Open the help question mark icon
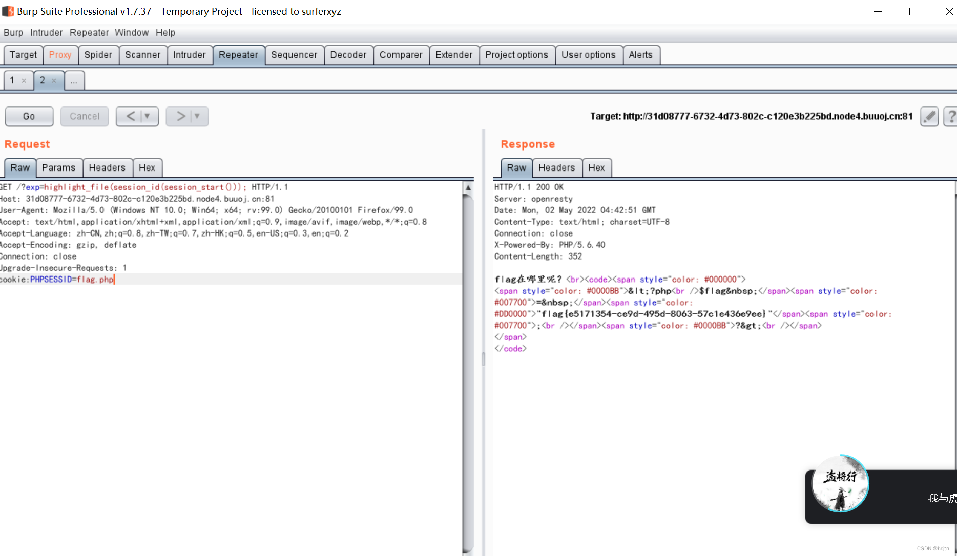Viewport: 957px width, 556px height. point(951,116)
